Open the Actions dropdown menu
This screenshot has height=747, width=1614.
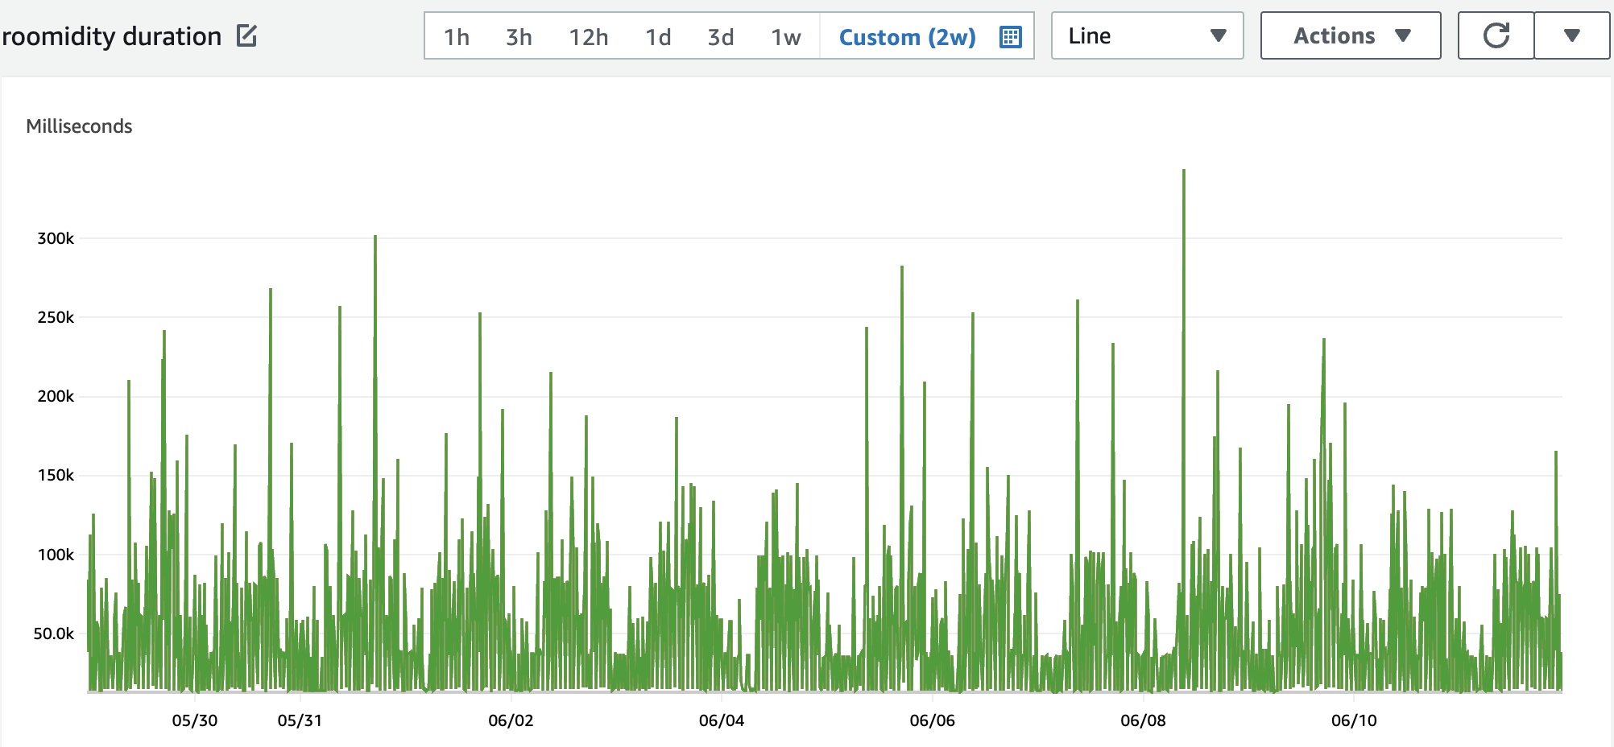[1351, 35]
